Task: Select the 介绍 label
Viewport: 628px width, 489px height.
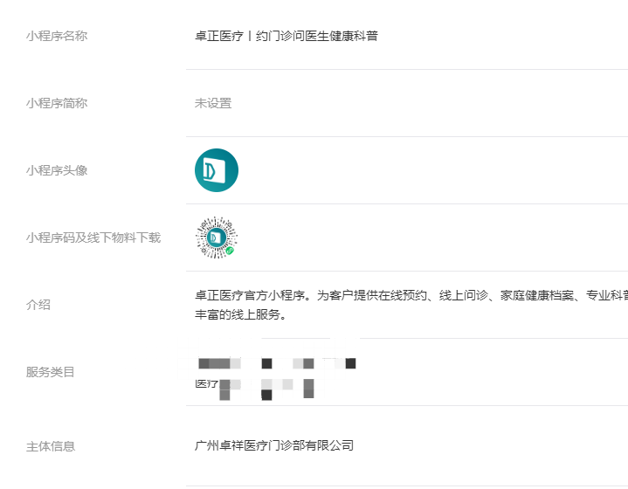Action: [x=38, y=305]
